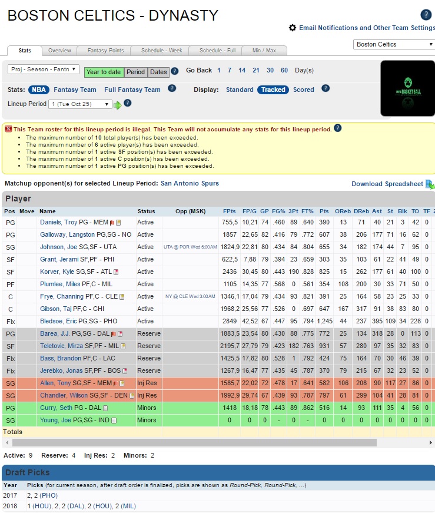435x513 pixels.
Task: Click the Download Spreadsheet link
Action: tap(387, 184)
